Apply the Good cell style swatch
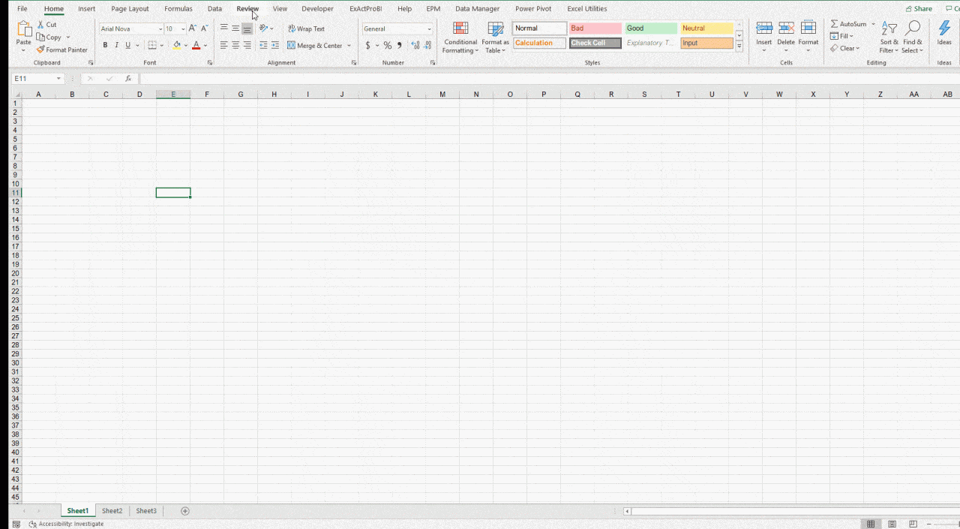Viewport: 960px width, 529px height. point(650,29)
